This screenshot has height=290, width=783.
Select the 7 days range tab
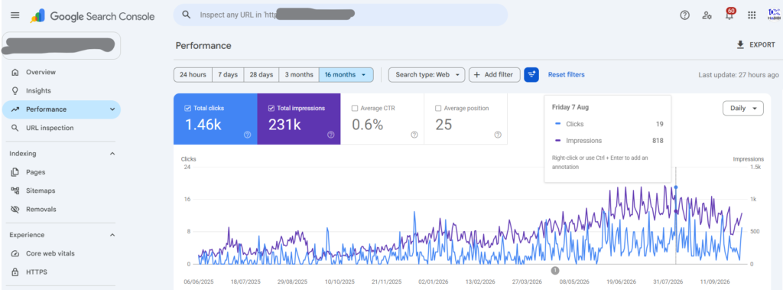tap(228, 74)
